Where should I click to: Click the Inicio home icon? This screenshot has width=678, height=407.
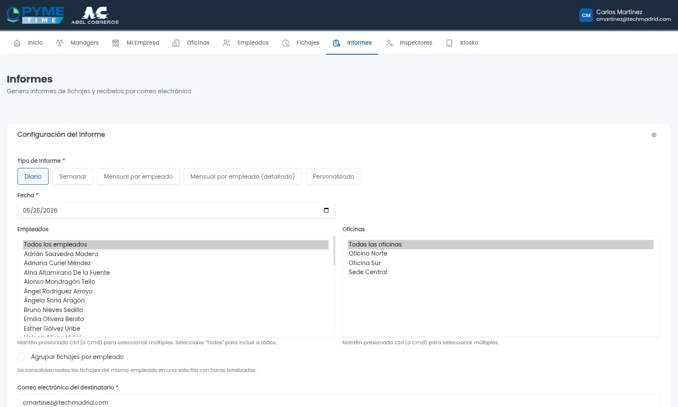[x=17, y=43]
